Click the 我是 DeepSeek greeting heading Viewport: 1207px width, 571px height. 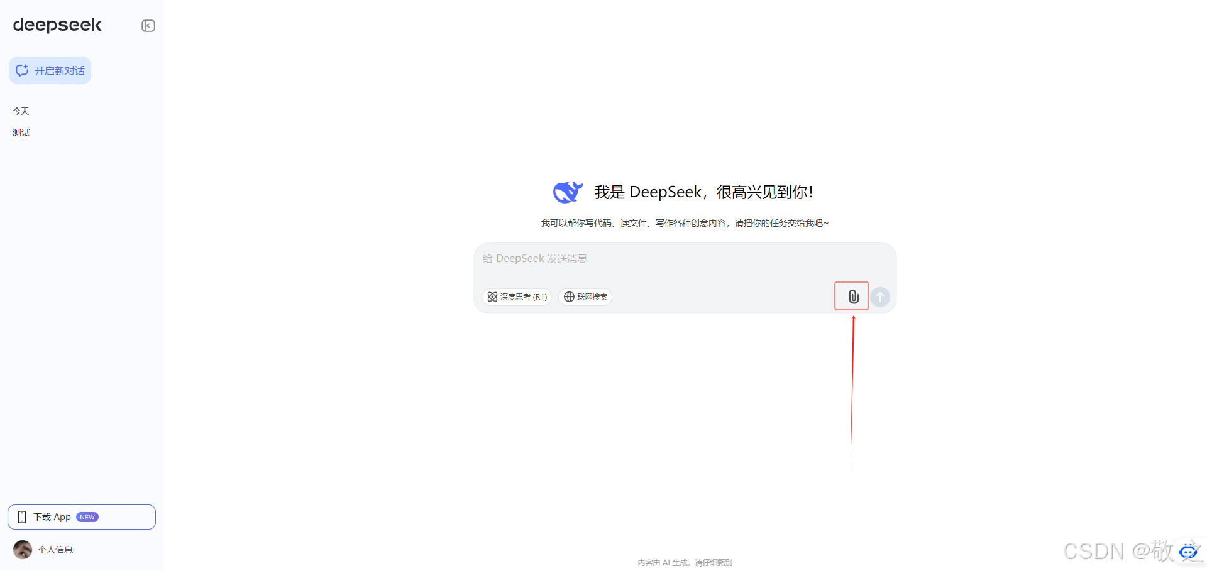click(x=704, y=192)
